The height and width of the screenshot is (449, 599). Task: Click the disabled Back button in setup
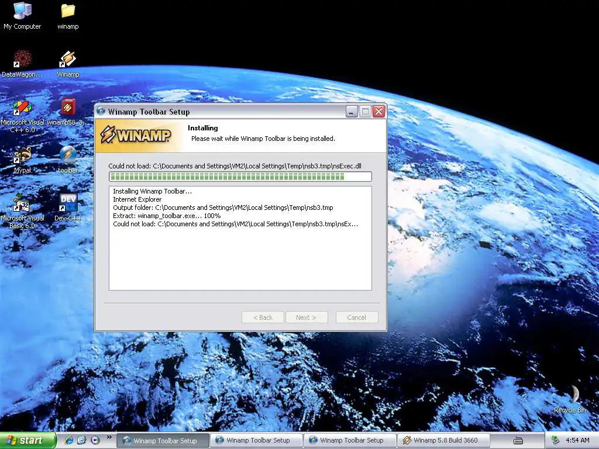click(x=263, y=317)
